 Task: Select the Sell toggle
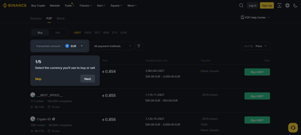point(58,33)
